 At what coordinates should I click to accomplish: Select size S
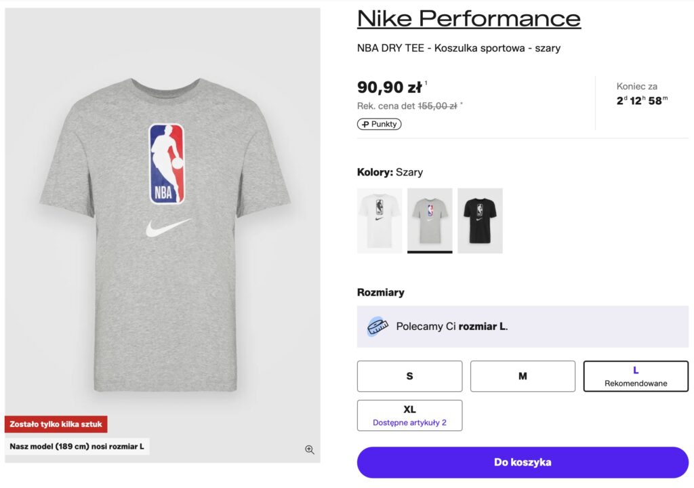click(x=409, y=376)
